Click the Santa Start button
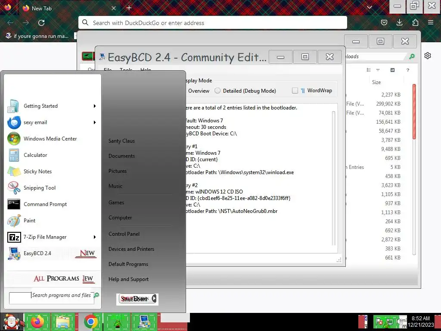Image resolution: width=441 pixels, height=331 pixels. [x=11, y=322]
